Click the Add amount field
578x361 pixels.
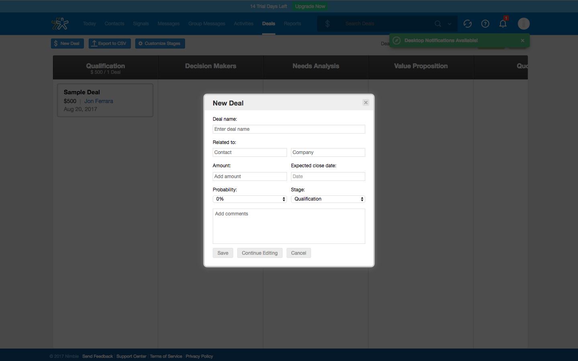(250, 176)
